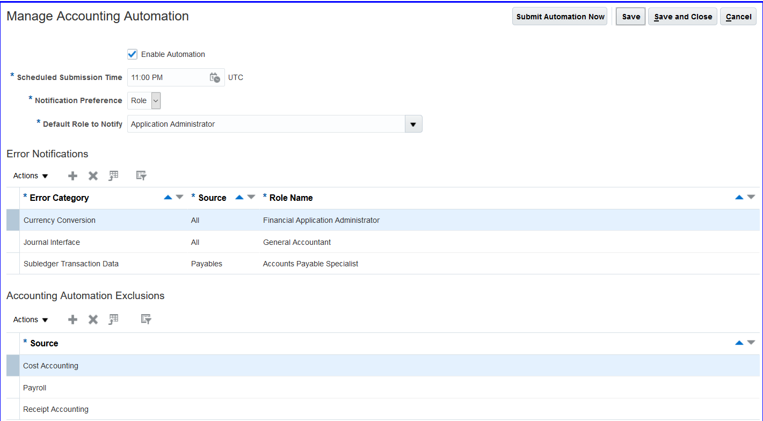This screenshot has width=763, height=421.
Task: Select the Payroll exclusion row
Action: coord(35,388)
